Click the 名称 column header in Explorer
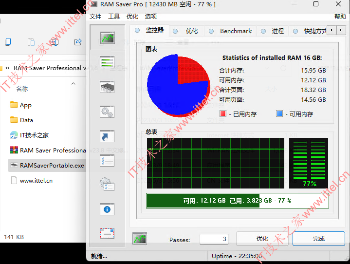Image resolution: width=350 pixels, height=264 pixels. coord(22,89)
